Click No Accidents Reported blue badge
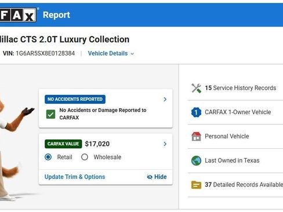283x212 pixels. 75,99
